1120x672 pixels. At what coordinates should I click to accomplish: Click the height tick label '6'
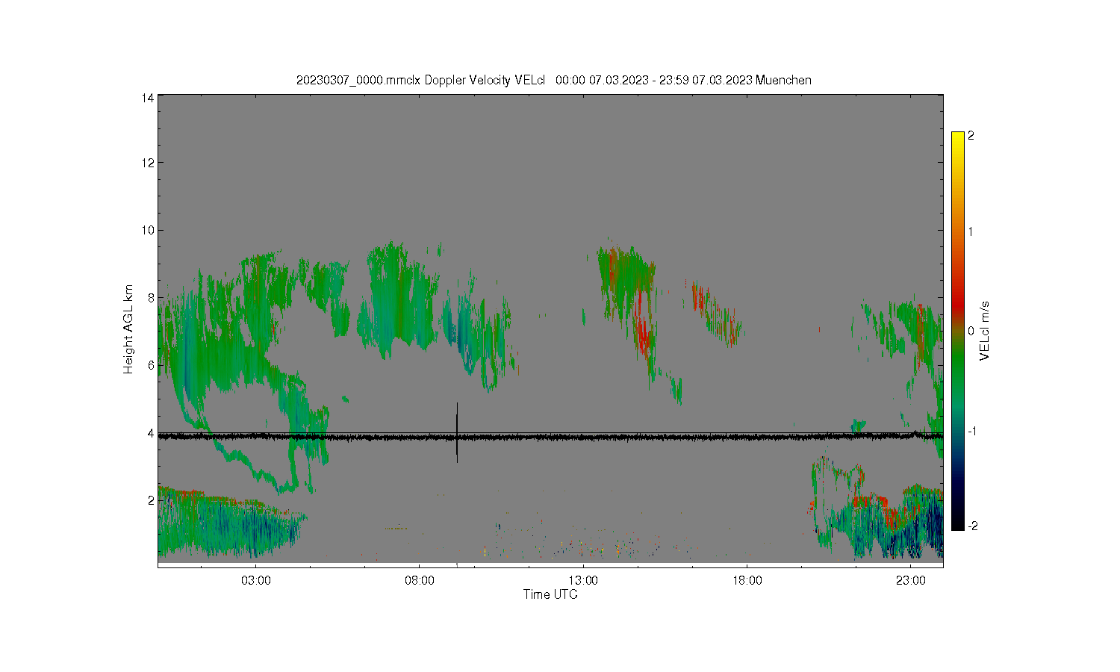tap(151, 365)
